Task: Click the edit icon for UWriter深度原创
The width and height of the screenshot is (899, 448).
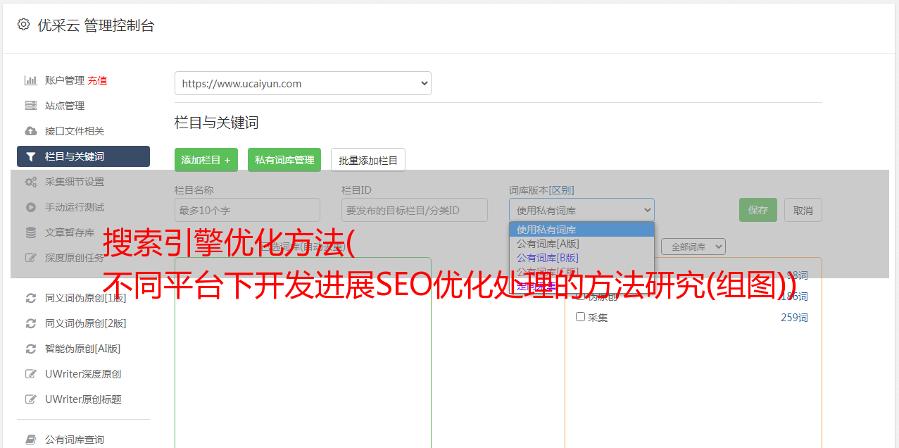Action: pos(30,374)
